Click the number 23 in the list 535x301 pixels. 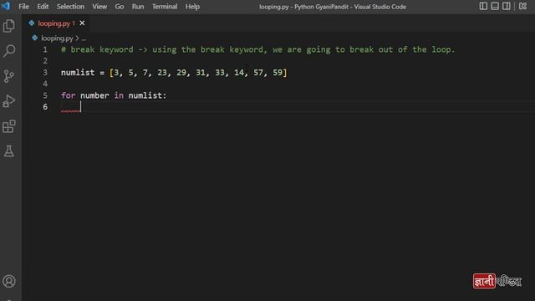[x=162, y=73]
